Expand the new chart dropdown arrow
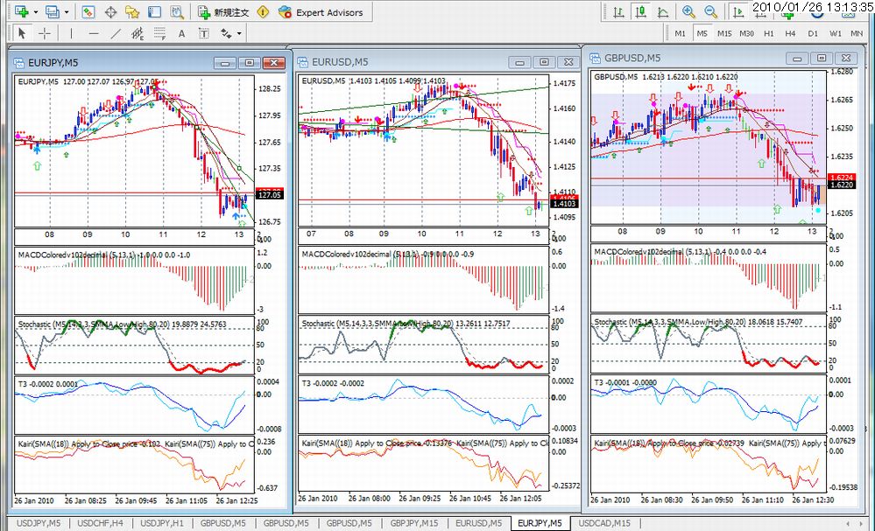 point(34,12)
